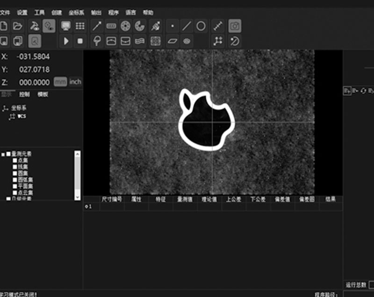Check the 点集 checkbox
Screen dimensions: 374x297
[15, 160]
